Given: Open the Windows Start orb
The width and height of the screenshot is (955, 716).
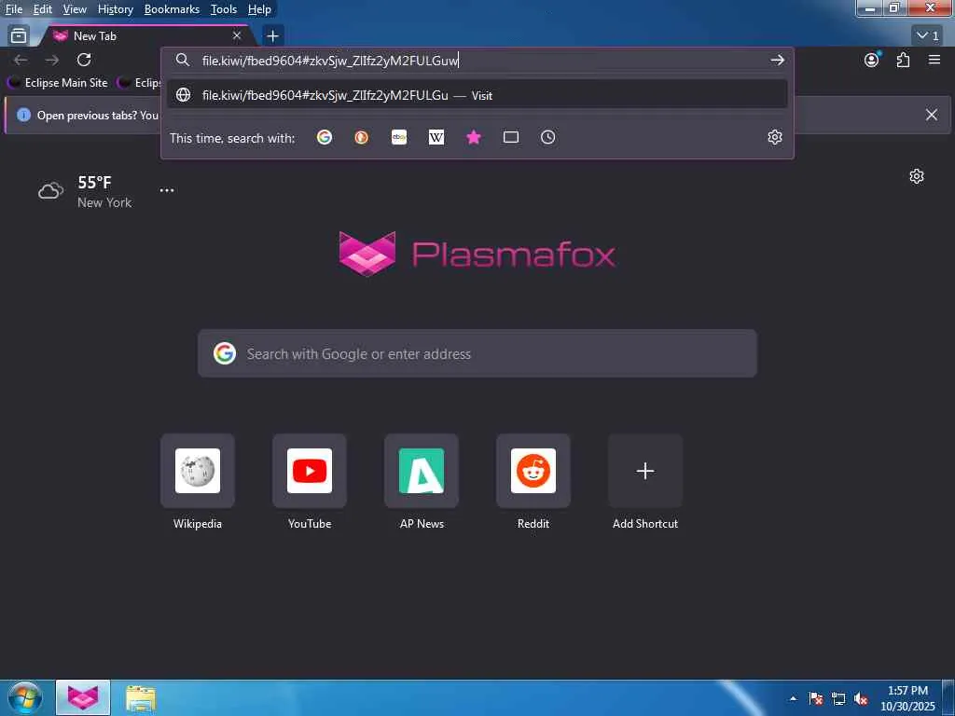Looking at the screenshot, I should (x=25, y=698).
